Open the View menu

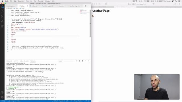click(x=27, y=1)
